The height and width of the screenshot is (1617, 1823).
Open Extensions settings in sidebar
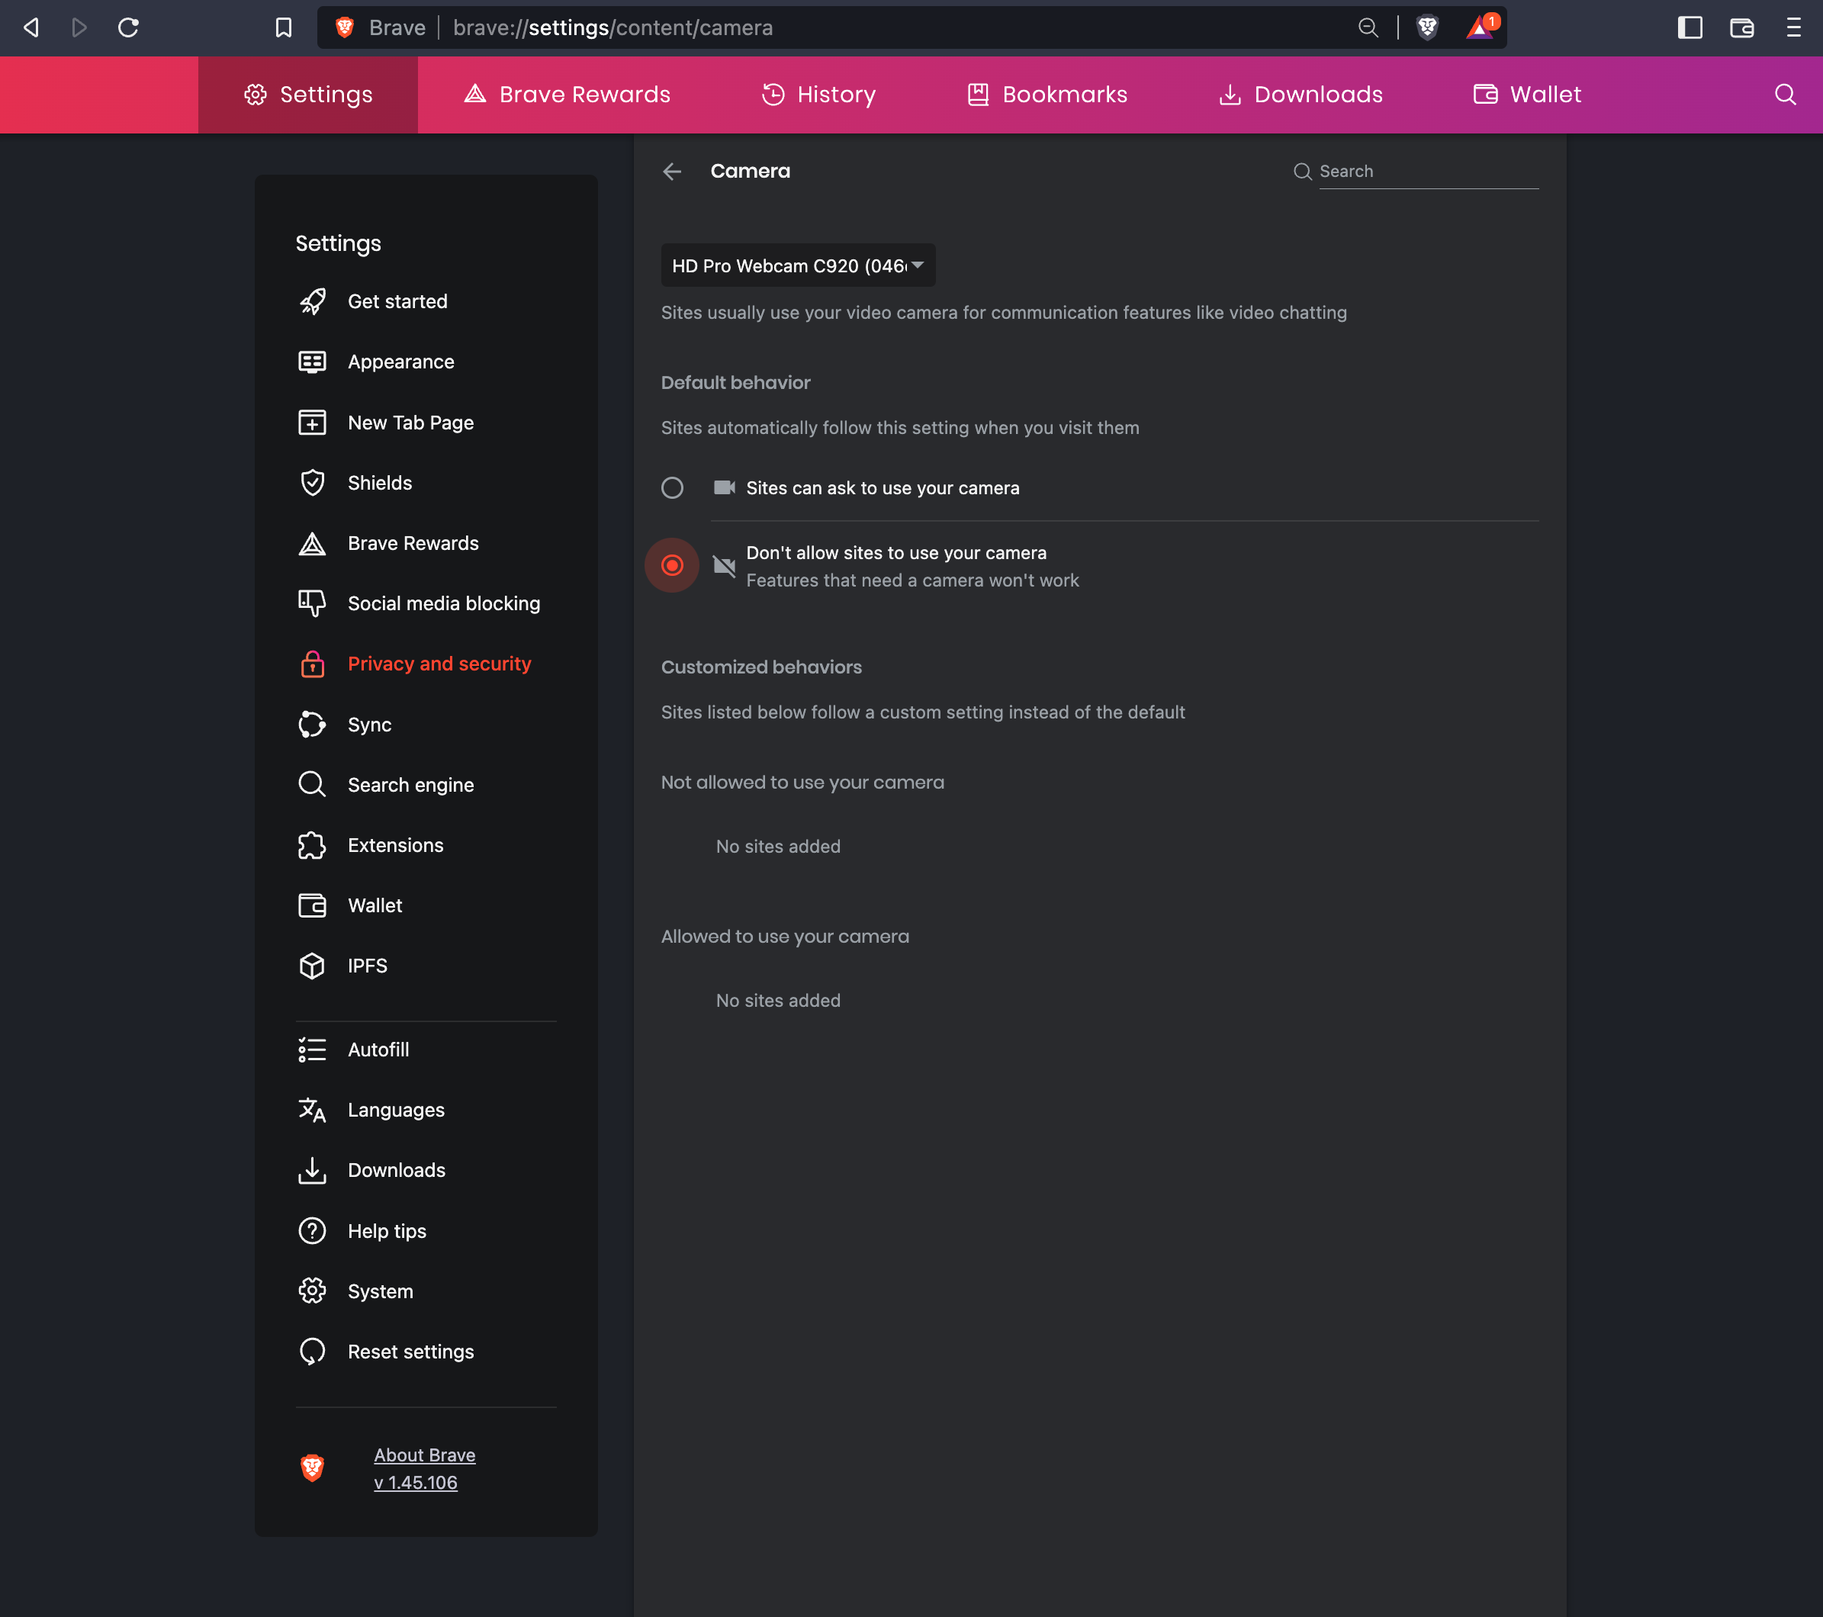395,844
